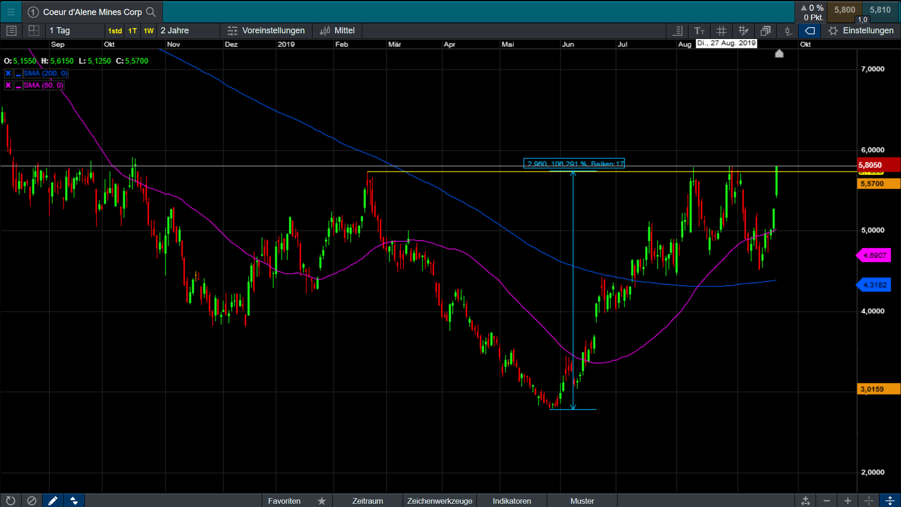Click the star favorites icon
901x507 pixels.
[x=321, y=501]
